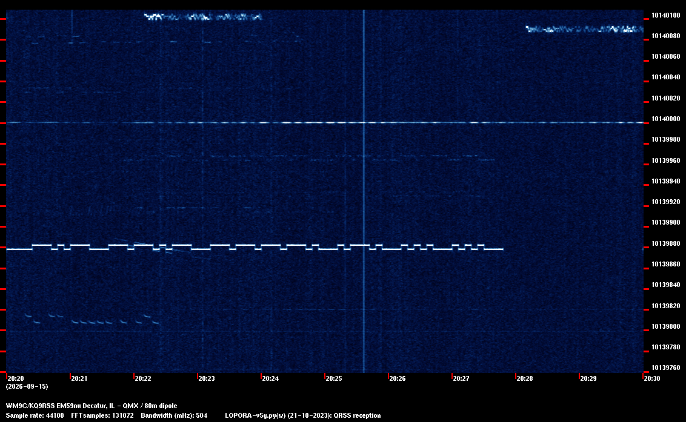The height and width of the screenshot is (422, 686).
Task: Click the 20:25 time axis marker
Action: point(333,378)
